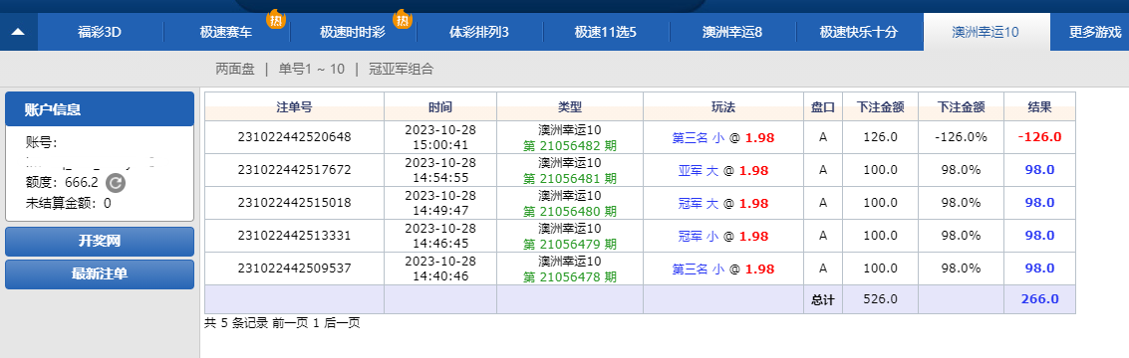Image resolution: width=1129 pixels, height=358 pixels.
Task: Click the hot badge on 极速赛车
Action: click(x=276, y=20)
